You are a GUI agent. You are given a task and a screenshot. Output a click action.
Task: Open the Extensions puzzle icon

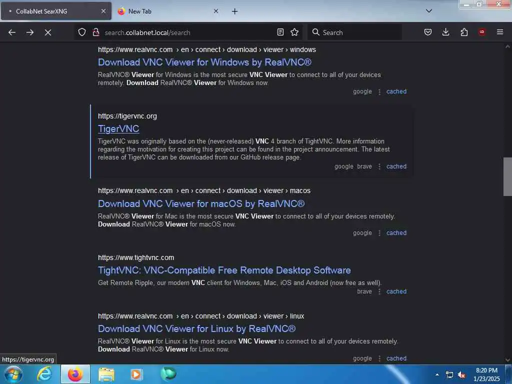click(x=464, y=32)
